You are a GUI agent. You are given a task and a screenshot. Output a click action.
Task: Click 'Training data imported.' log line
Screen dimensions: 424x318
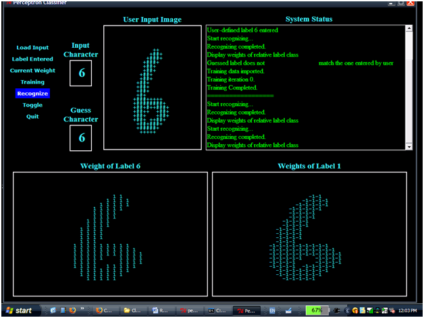click(x=235, y=71)
